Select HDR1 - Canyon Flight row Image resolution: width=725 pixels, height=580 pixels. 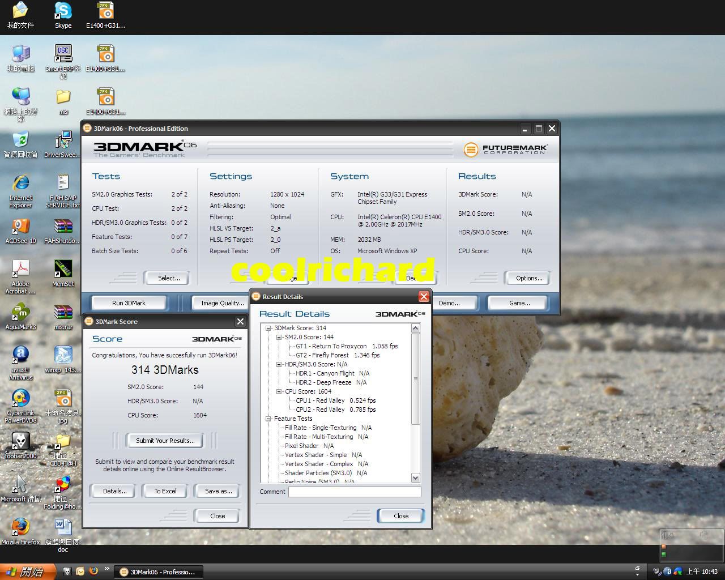tap(332, 373)
